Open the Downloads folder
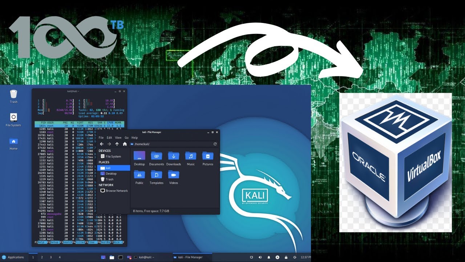 click(174, 159)
